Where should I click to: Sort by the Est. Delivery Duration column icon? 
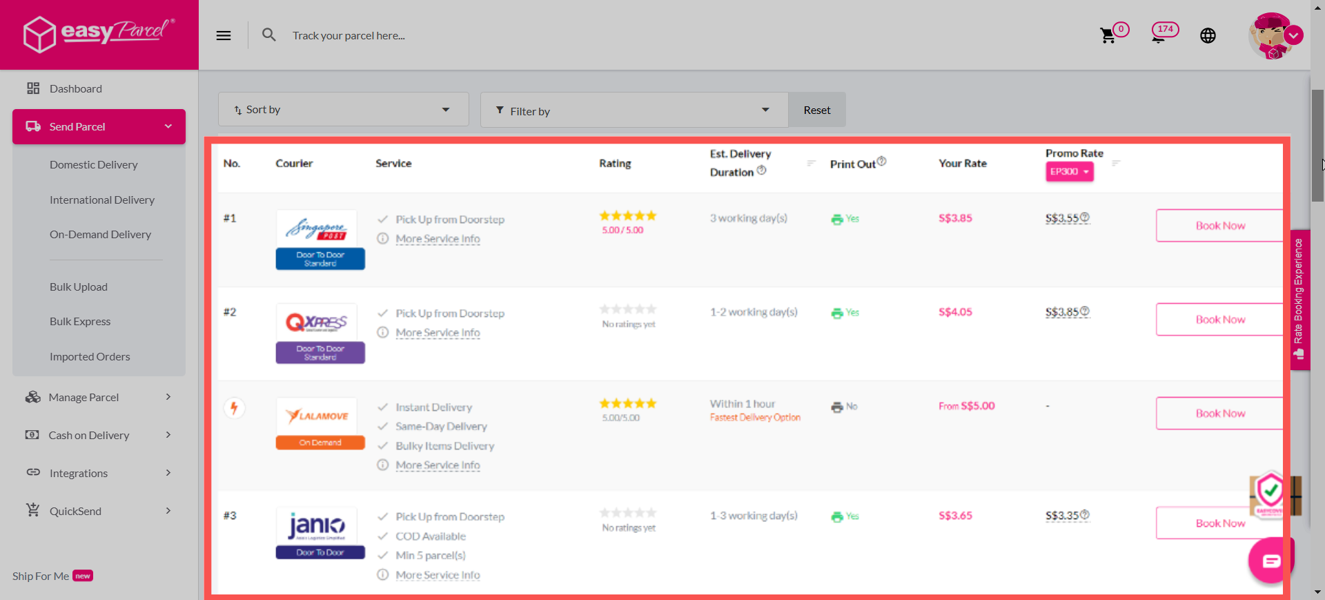[x=812, y=163]
